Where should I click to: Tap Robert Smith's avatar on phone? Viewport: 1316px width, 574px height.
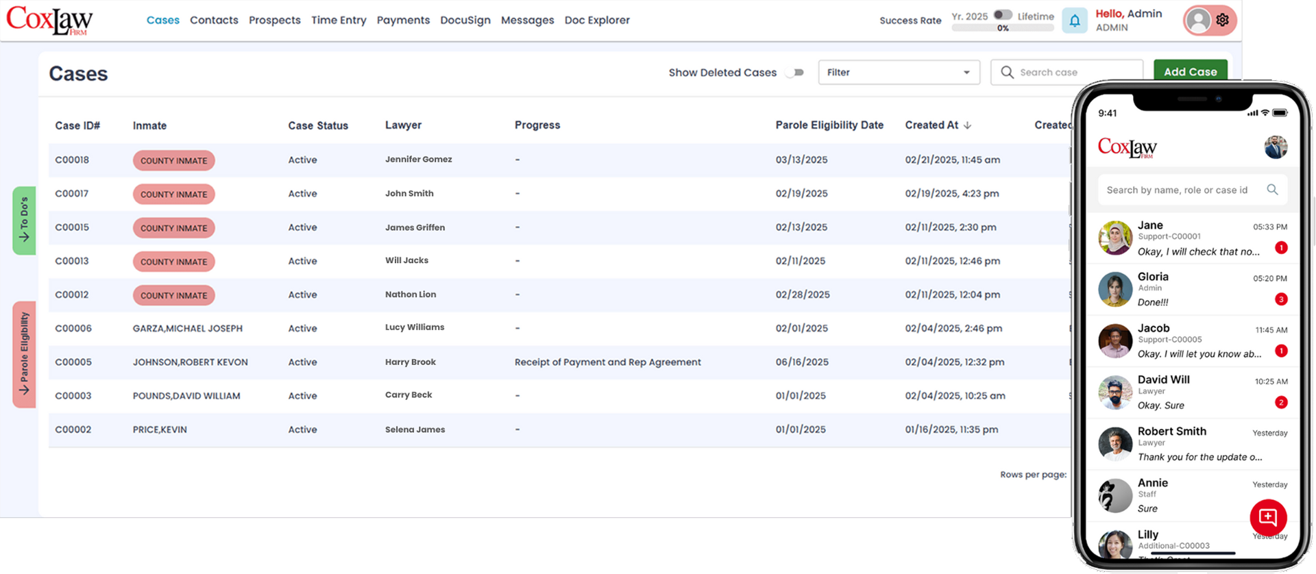(1115, 444)
